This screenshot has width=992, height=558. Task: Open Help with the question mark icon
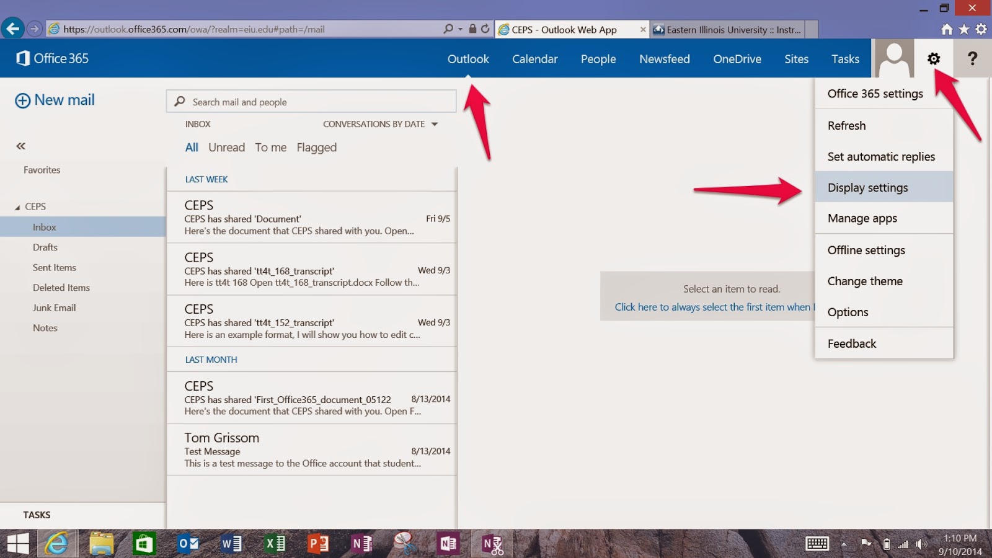tap(972, 58)
